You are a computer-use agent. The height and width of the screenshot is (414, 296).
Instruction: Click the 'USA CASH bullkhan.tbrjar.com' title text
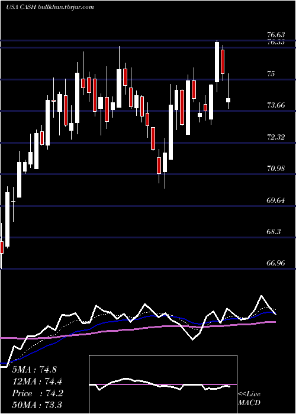(x=50, y=7)
